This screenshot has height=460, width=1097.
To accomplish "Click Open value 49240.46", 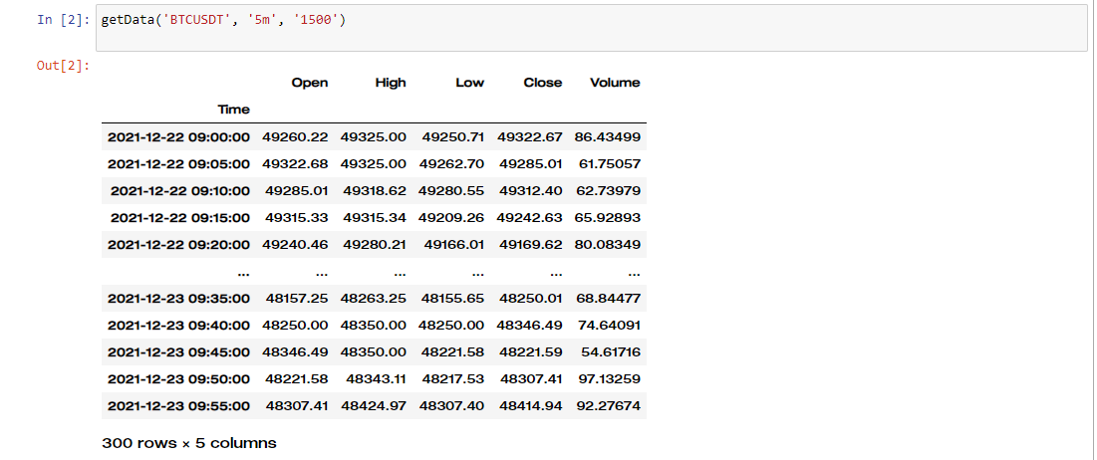I will tap(295, 245).
